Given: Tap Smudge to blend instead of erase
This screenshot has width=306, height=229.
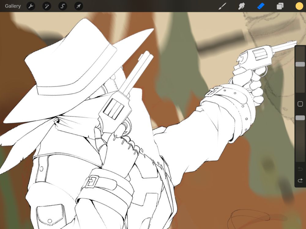Looking at the screenshot, I should [241, 6].
